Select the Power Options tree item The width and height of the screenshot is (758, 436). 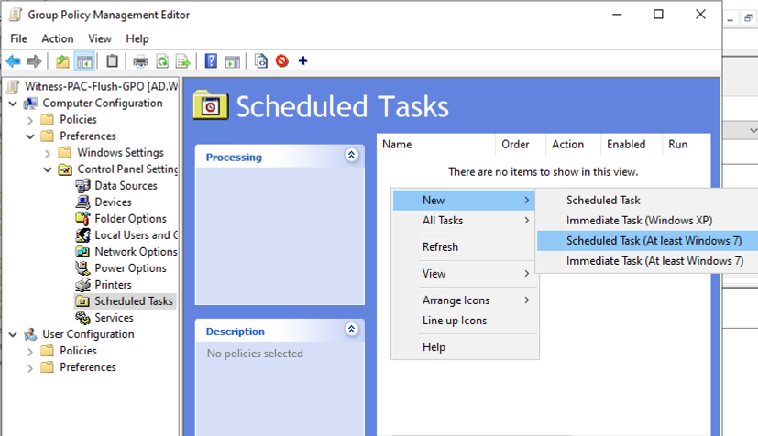click(x=130, y=268)
